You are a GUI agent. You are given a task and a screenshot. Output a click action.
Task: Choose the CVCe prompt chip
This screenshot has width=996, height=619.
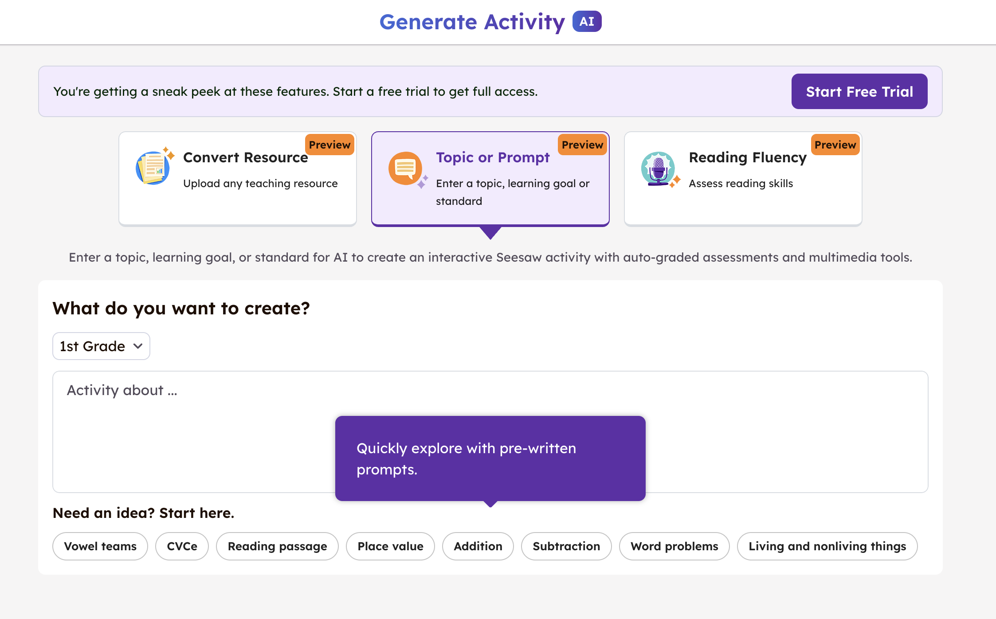(x=182, y=546)
